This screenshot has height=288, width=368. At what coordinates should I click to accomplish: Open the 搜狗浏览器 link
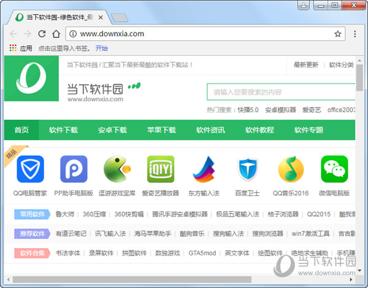point(267,233)
